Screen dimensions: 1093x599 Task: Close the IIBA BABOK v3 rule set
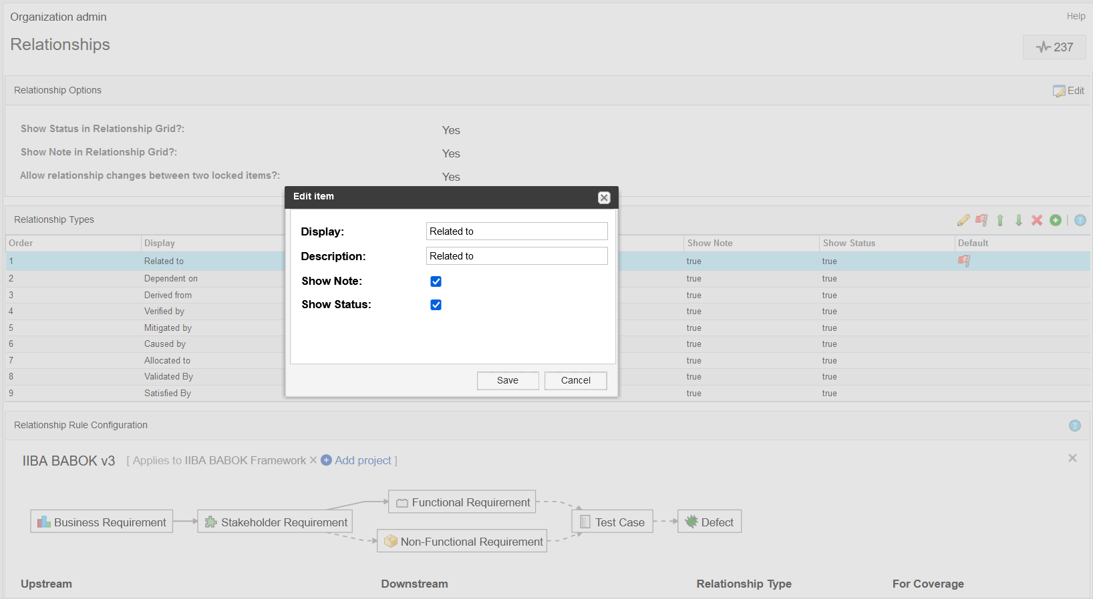tap(1072, 458)
